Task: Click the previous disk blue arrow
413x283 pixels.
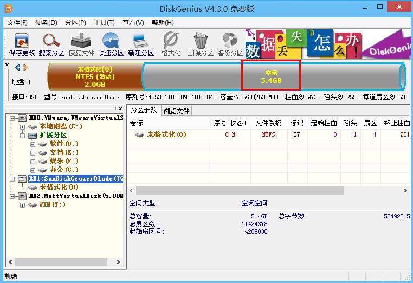Action: 17,68
